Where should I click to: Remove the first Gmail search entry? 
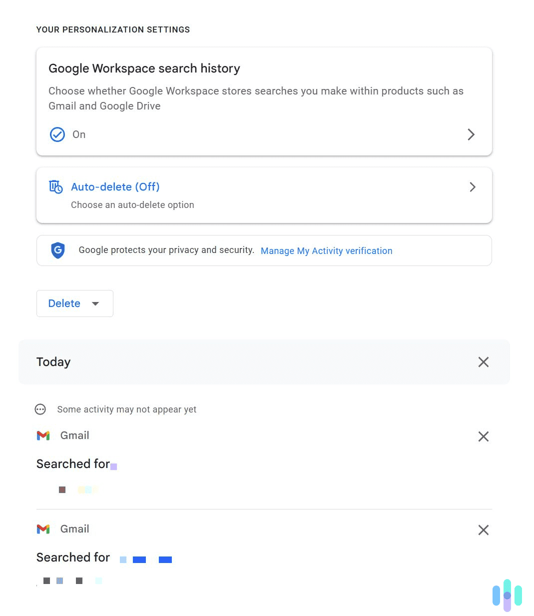pyautogui.click(x=483, y=436)
